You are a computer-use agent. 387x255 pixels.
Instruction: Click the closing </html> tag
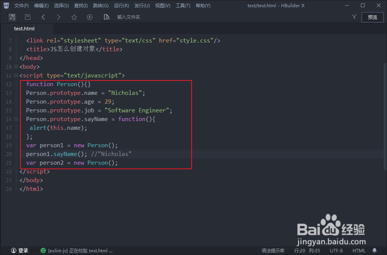tap(31, 189)
